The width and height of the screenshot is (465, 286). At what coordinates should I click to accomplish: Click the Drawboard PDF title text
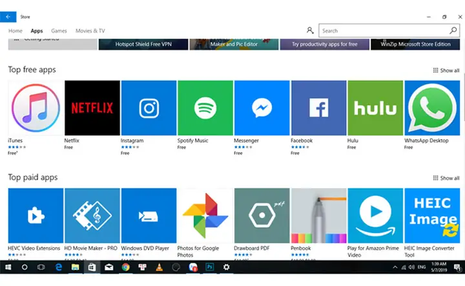point(251,248)
